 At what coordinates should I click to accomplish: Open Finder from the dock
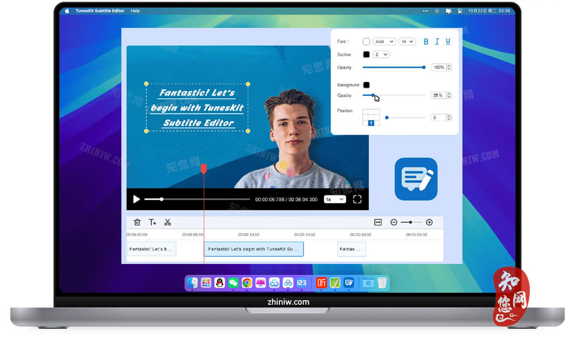192,283
